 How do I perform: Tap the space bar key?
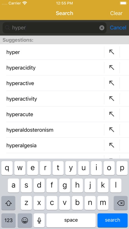click(71, 220)
